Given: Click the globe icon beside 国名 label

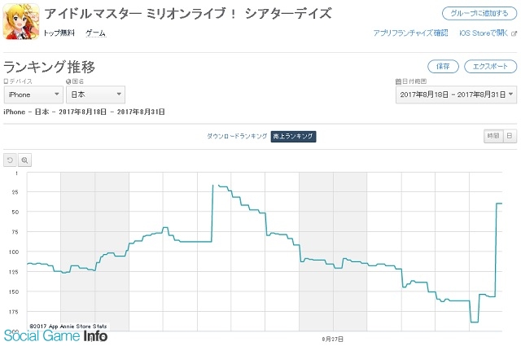Looking at the screenshot, I should [x=68, y=81].
